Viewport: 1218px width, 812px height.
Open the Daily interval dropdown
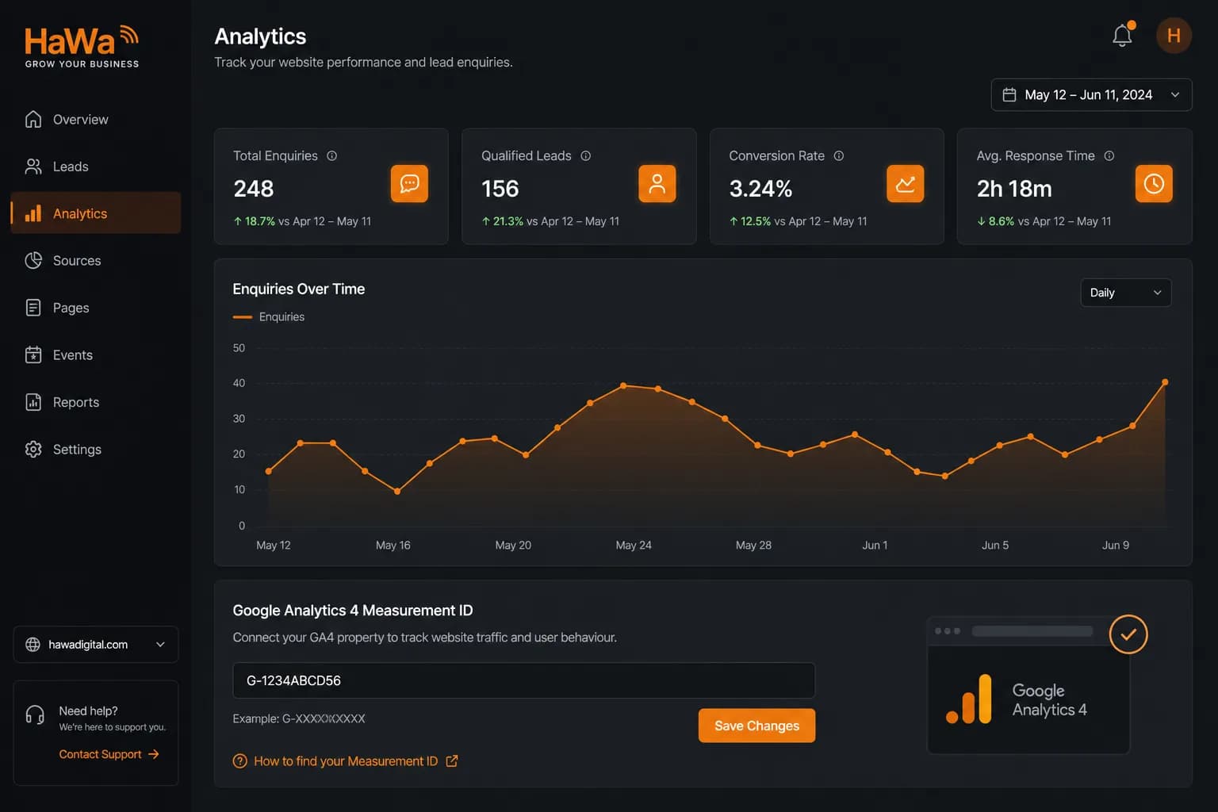pos(1125,293)
